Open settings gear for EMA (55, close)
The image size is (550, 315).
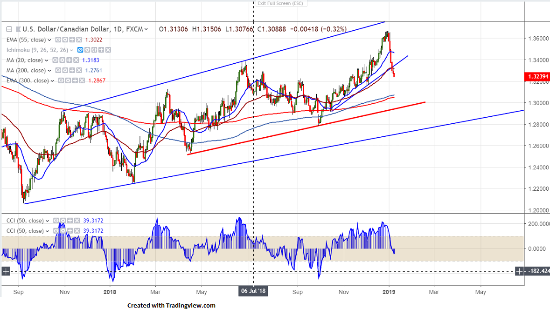coord(65,40)
